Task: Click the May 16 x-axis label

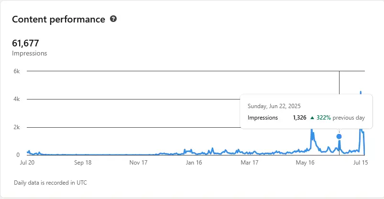Action: click(305, 163)
